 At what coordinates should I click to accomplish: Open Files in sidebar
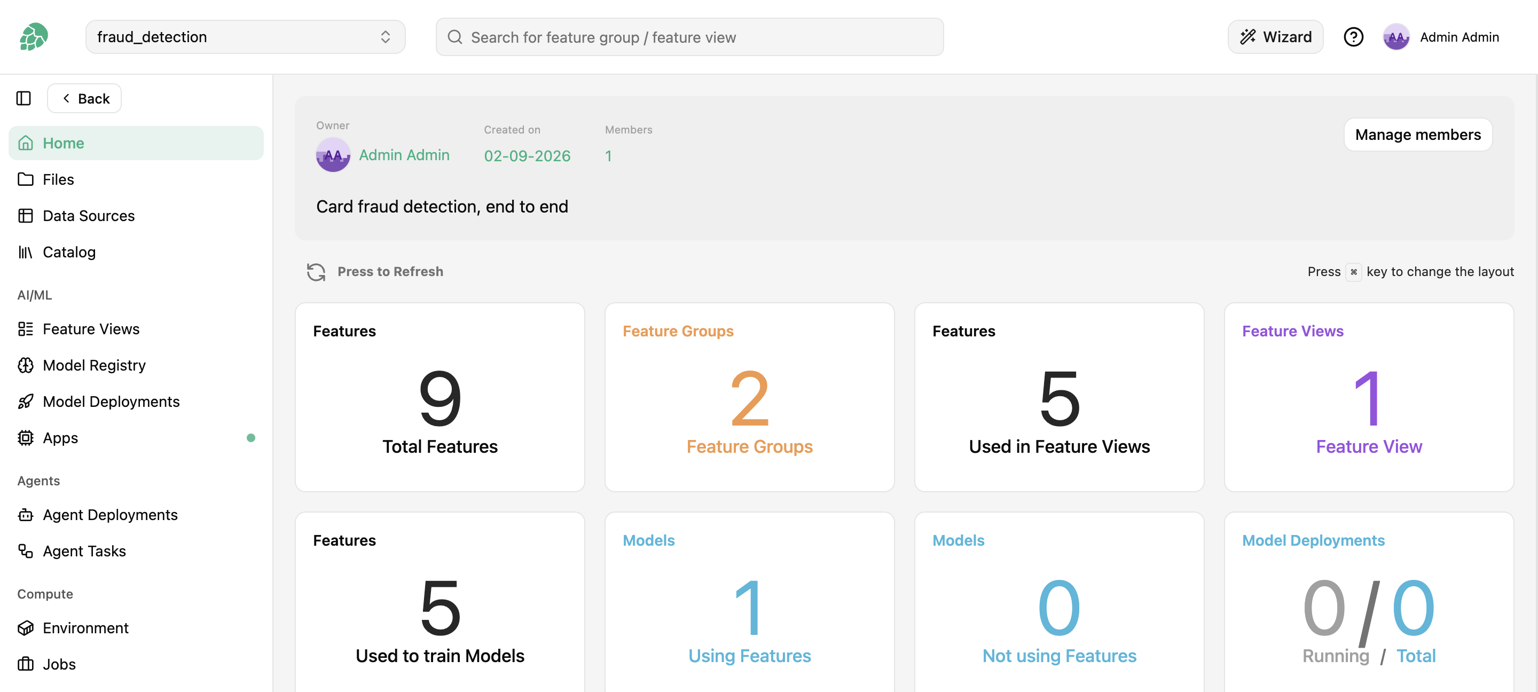(x=136, y=179)
